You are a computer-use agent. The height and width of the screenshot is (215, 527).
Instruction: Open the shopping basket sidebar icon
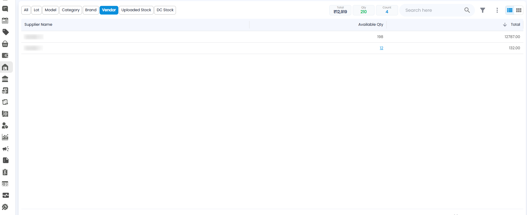click(x=5, y=44)
